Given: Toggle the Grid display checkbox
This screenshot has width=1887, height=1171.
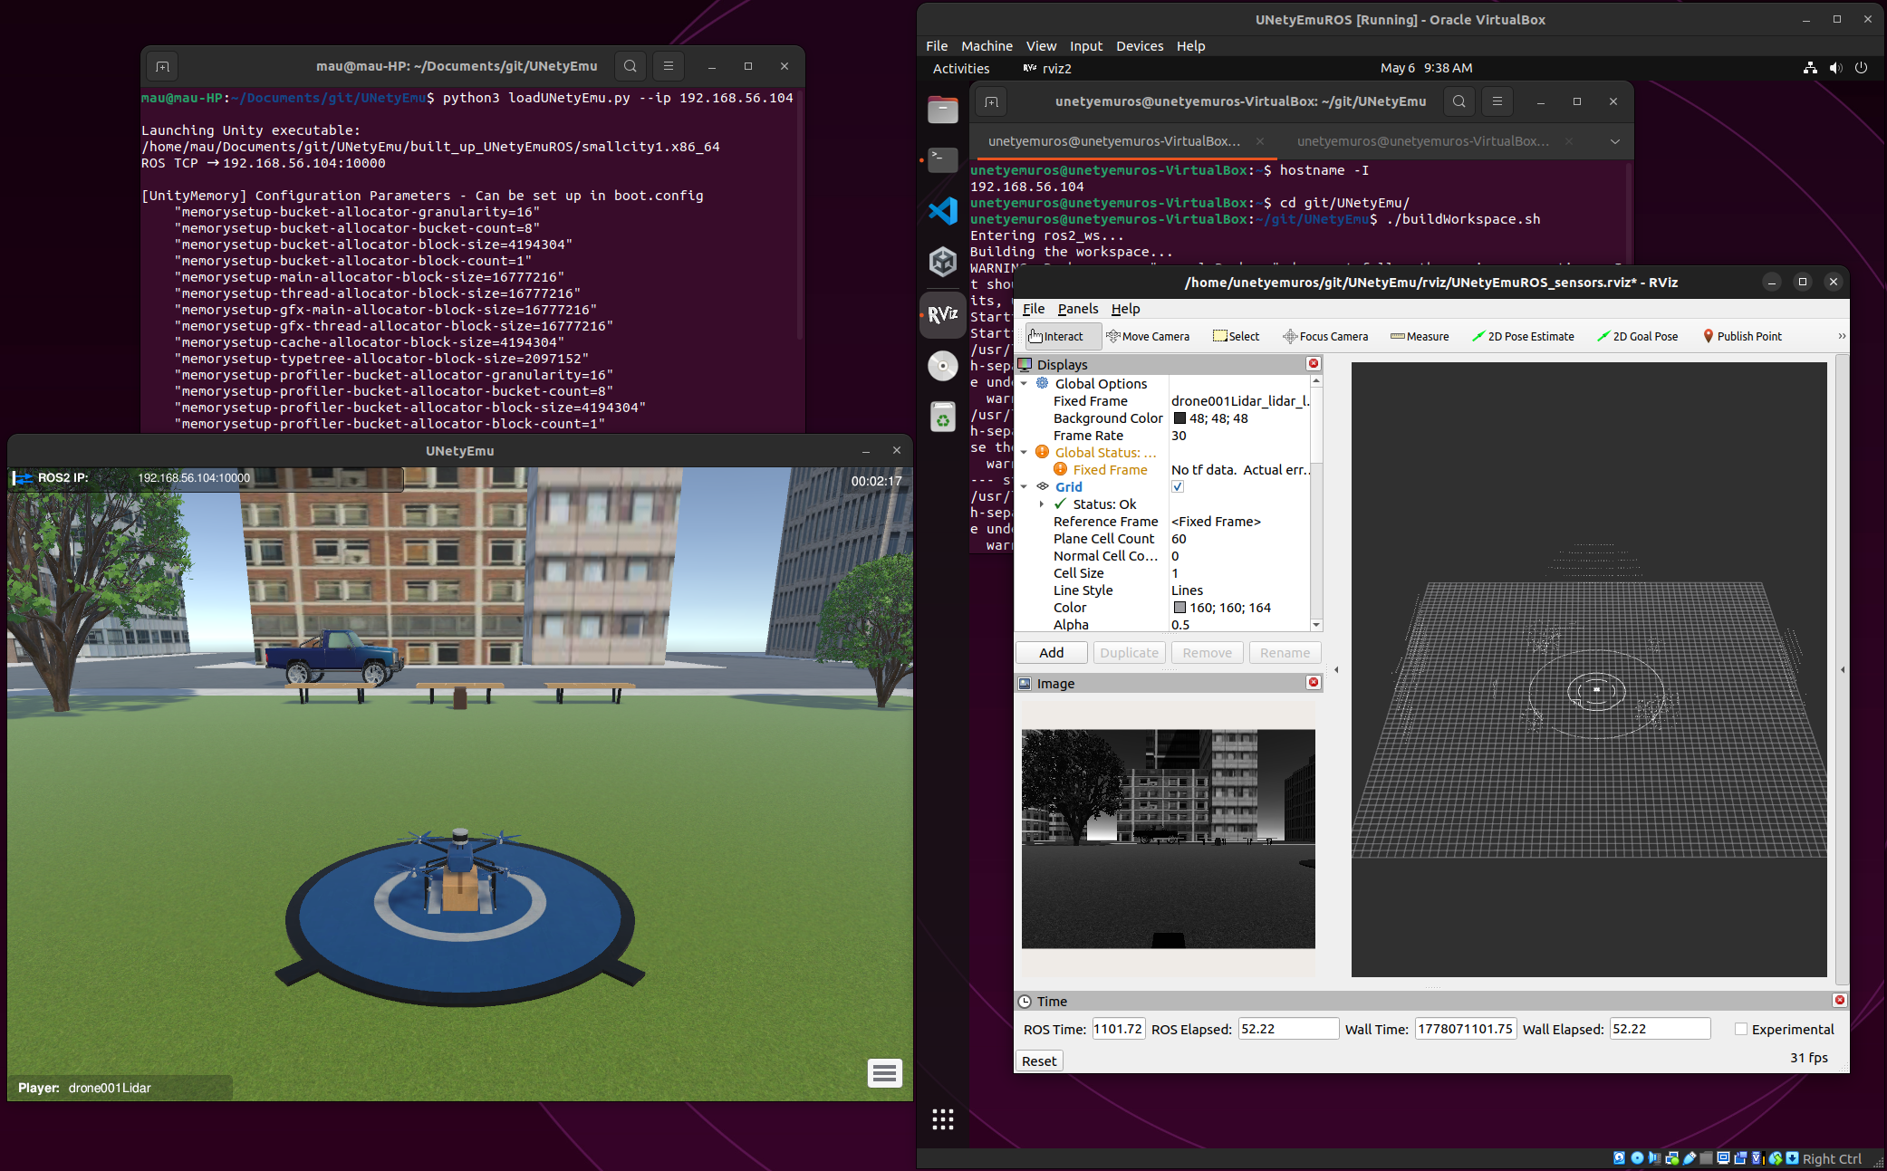Looking at the screenshot, I should coord(1178,486).
